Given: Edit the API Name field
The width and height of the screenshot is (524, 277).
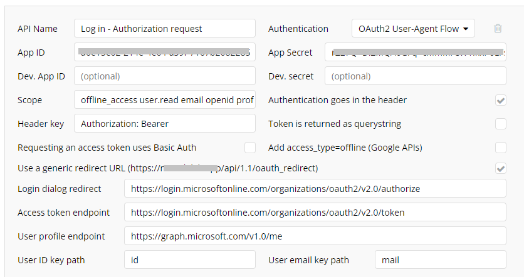Looking at the screenshot, I should tap(165, 28).
